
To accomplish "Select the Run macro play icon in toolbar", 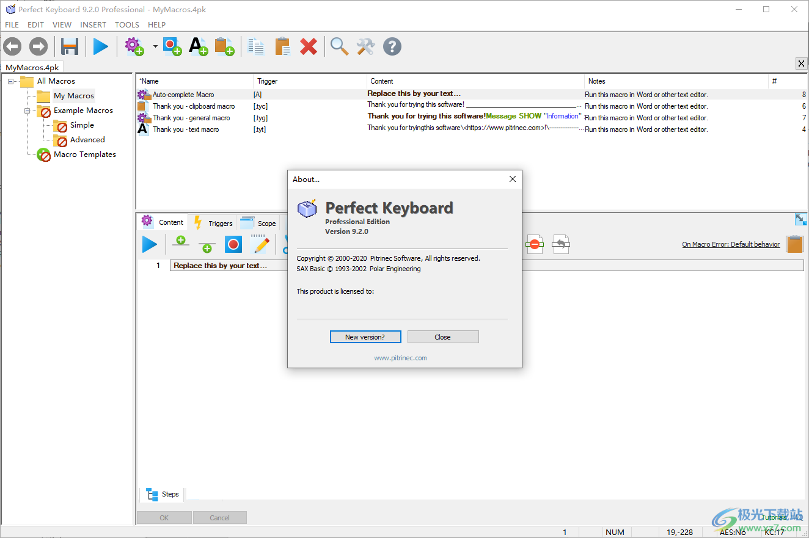I will tap(101, 46).
